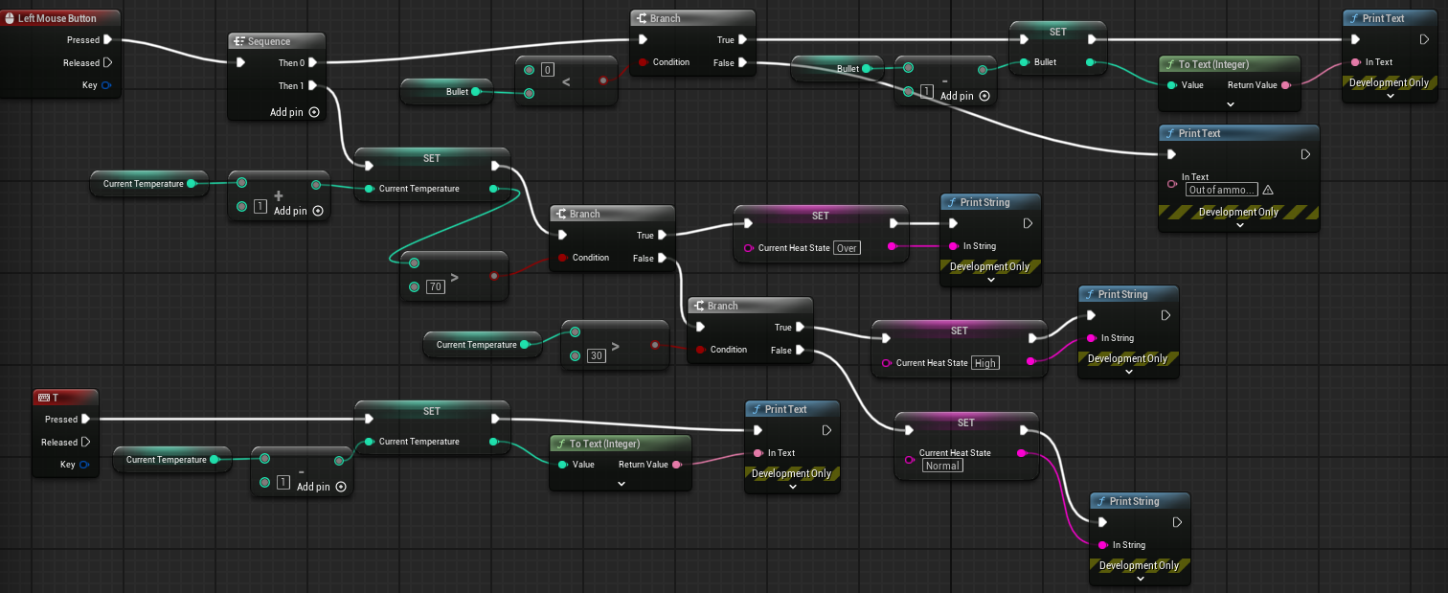Edit the Out of ammo In Text field
The width and height of the screenshot is (1448, 593).
pyautogui.click(x=1222, y=190)
